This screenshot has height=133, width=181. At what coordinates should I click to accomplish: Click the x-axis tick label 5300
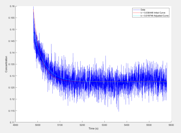coord(104,125)
